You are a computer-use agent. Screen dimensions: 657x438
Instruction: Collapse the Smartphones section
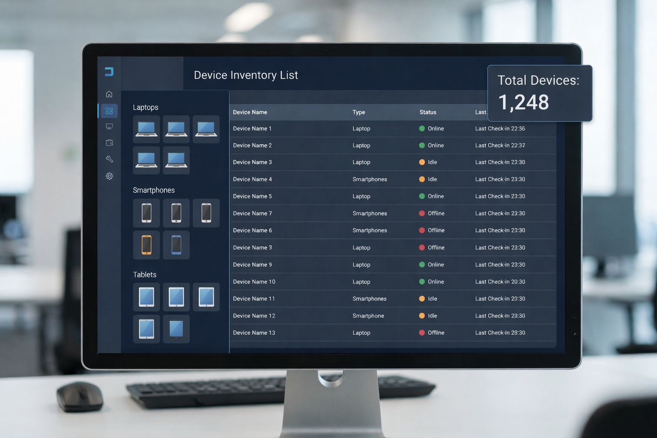click(154, 190)
